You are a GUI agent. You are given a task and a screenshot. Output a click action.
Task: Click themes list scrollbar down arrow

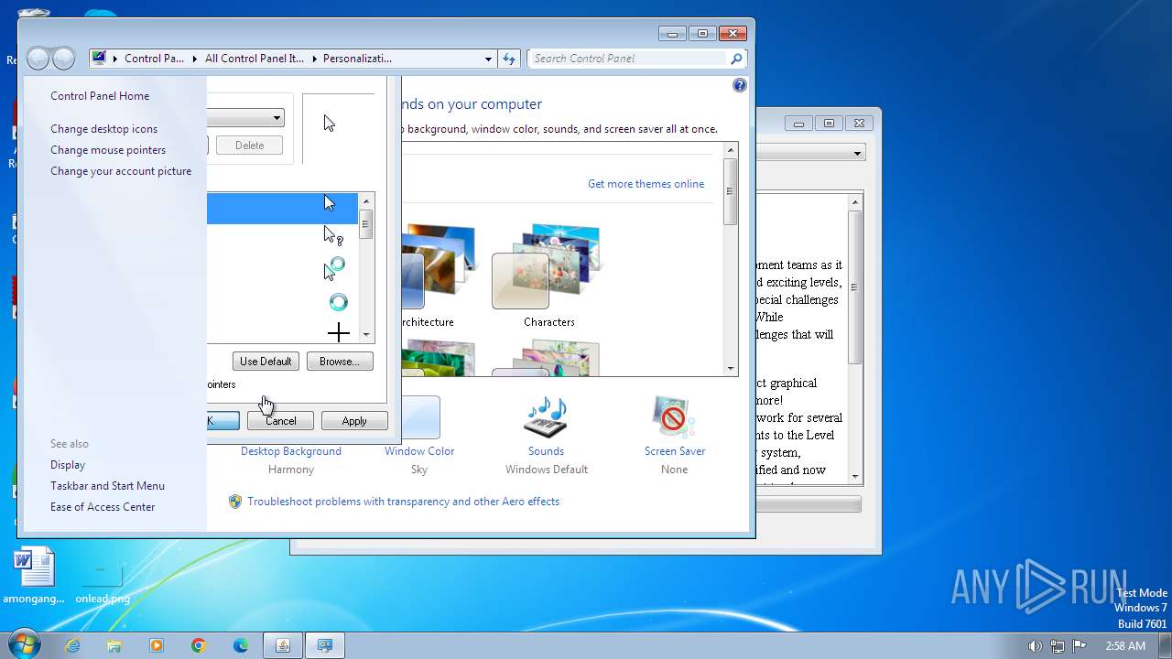pyautogui.click(x=731, y=368)
